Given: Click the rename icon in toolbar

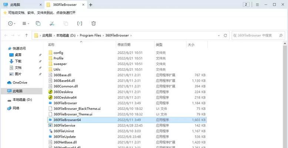Looking at the screenshot, I should click(x=80, y=24).
